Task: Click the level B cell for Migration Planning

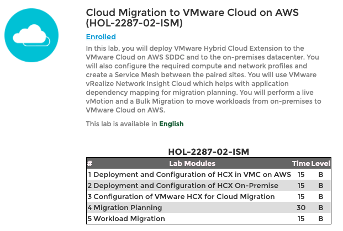Action: [321, 207]
